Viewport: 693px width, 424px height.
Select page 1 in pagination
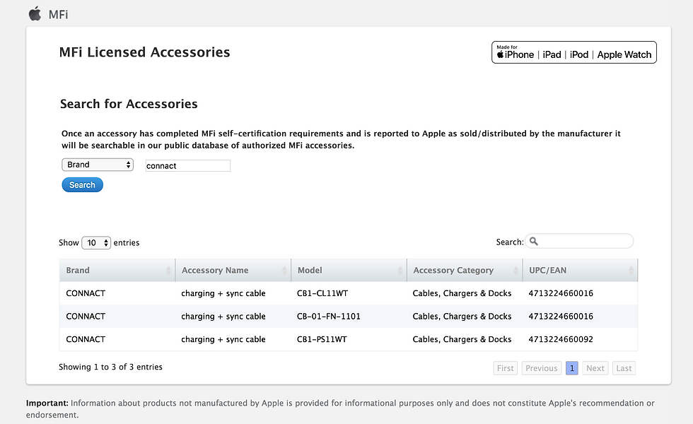click(571, 368)
